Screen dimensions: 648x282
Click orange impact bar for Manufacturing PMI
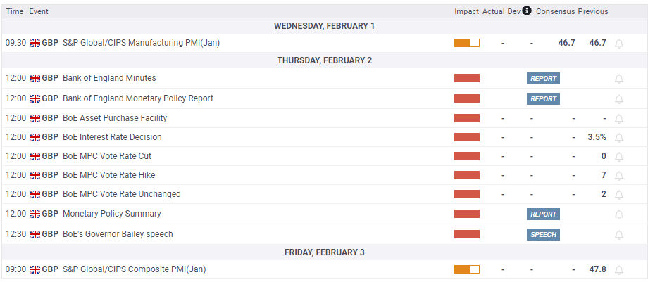466,43
